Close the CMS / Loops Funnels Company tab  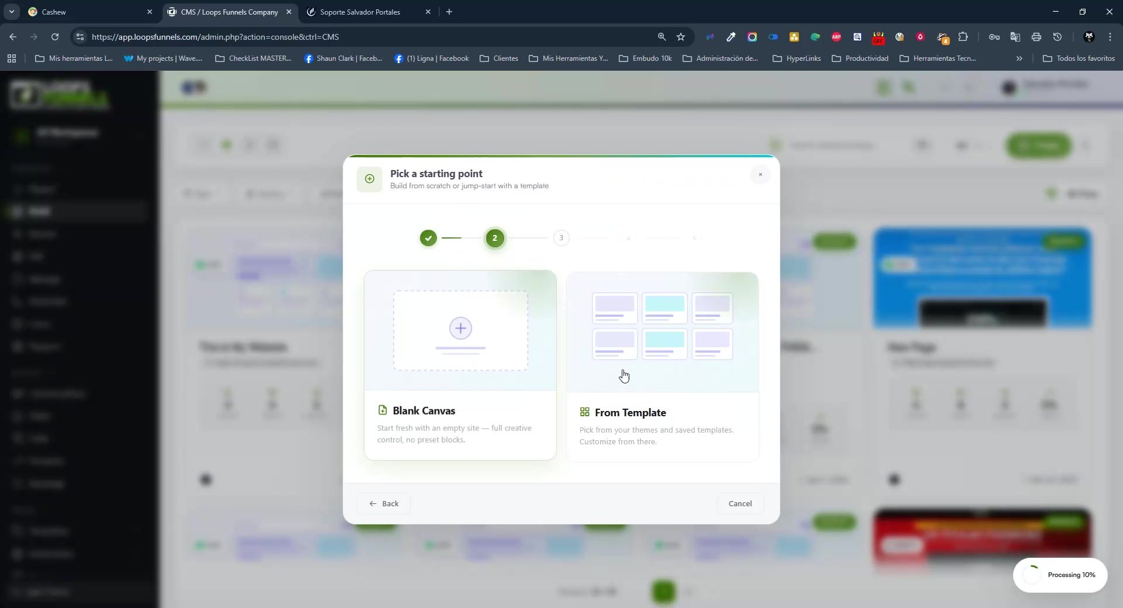click(x=289, y=12)
